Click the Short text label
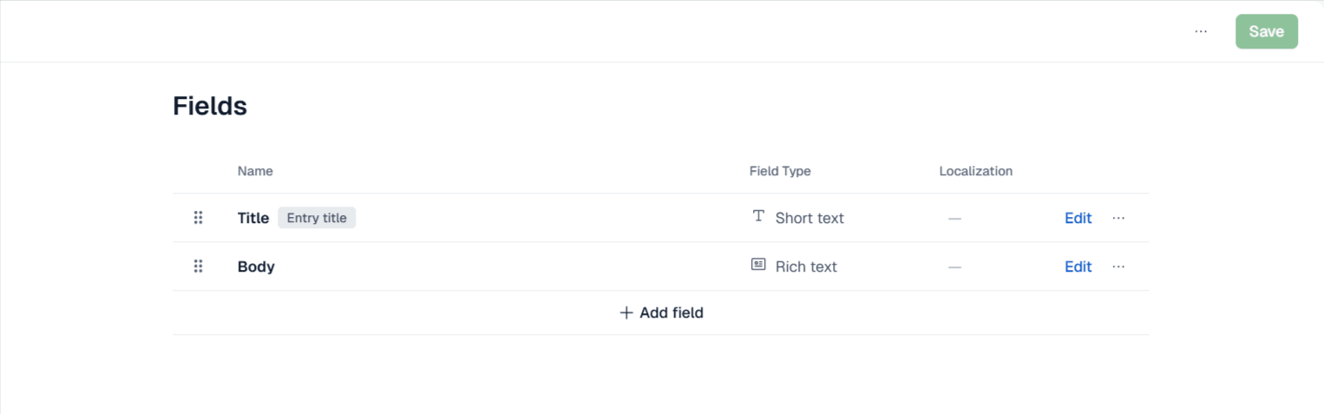The image size is (1324, 414). 809,218
